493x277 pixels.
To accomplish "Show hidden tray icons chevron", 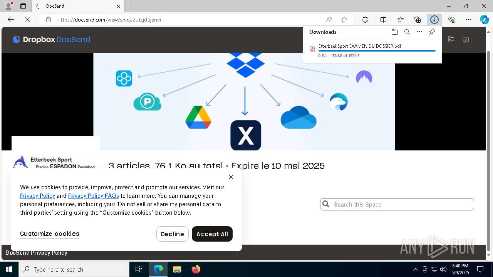I will [x=415, y=269].
